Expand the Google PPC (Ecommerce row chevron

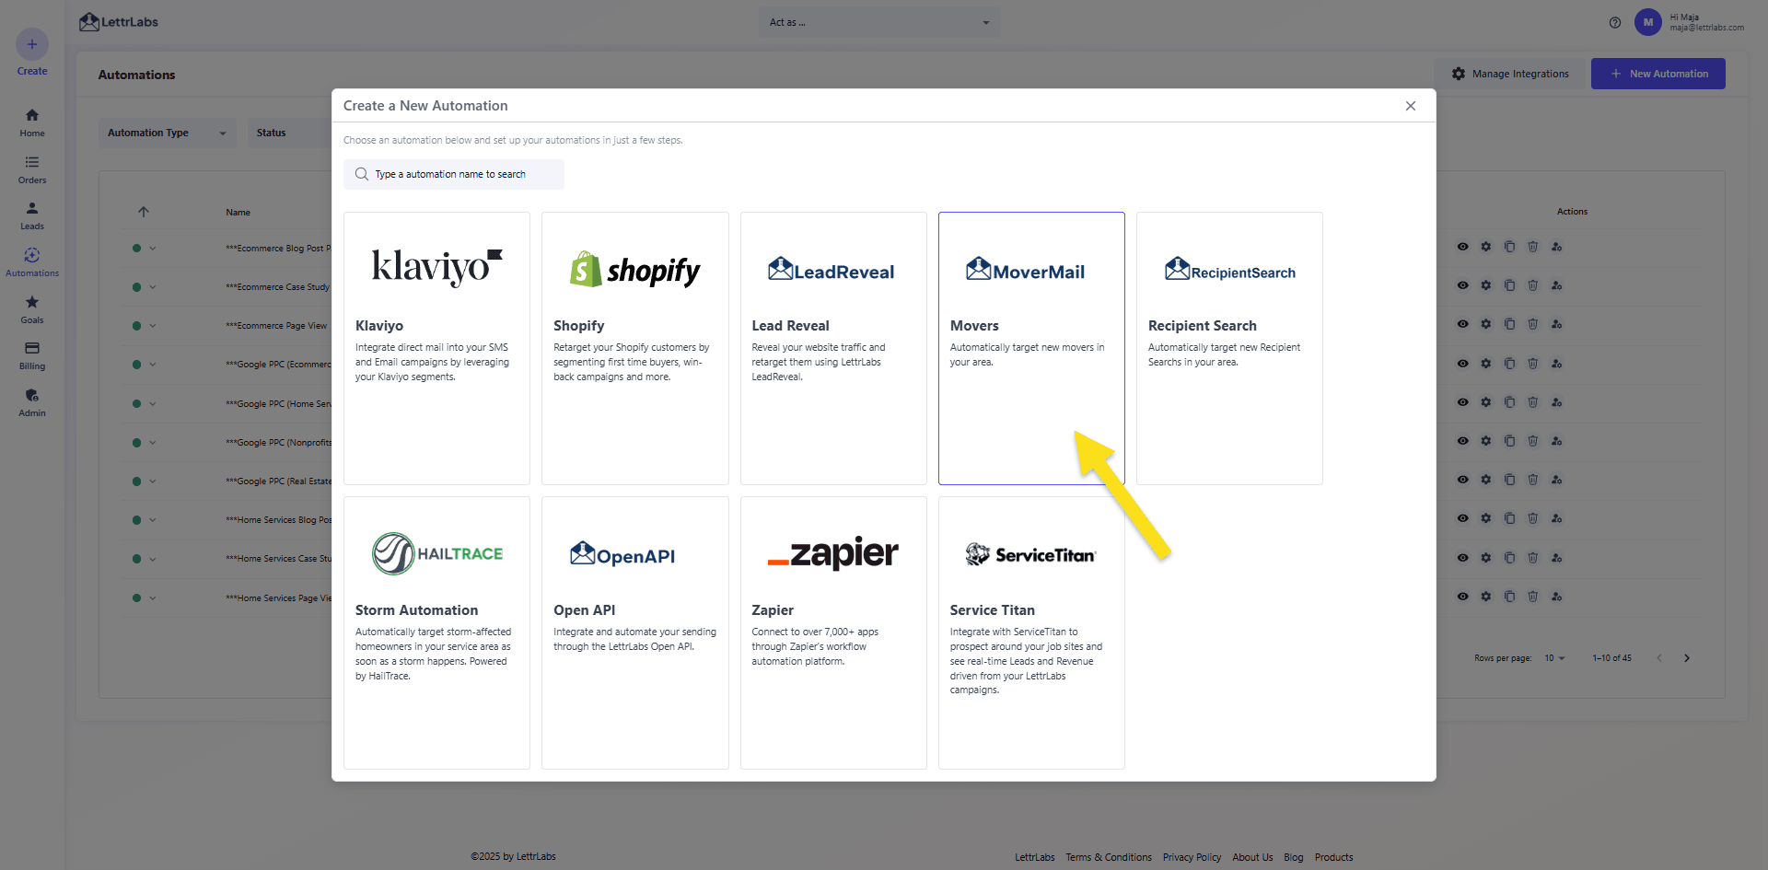[x=153, y=365]
